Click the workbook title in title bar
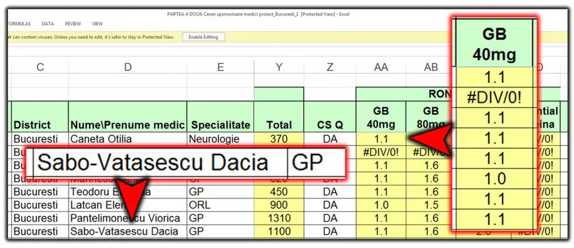Viewport: 574px width, 248px height. [x=258, y=14]
